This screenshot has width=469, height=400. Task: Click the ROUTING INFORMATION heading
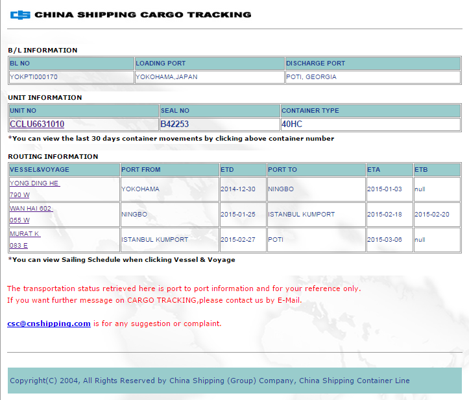[x=53, y=157]
